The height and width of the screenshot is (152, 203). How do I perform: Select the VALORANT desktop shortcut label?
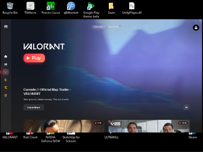point(10,137)
